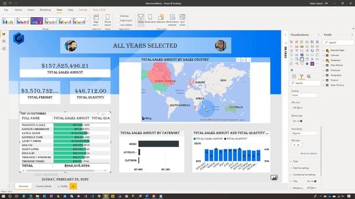This screenshot has height=199, width=355.
Task: Choose the Python visual
Action: coord(317,59)
